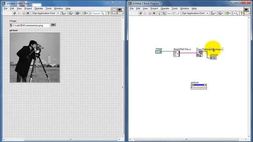Click Abort Execution in the Block Diagram toolbar
This screenshot has height=142, width=253.
pyautogui.click(x=150, y=13)
